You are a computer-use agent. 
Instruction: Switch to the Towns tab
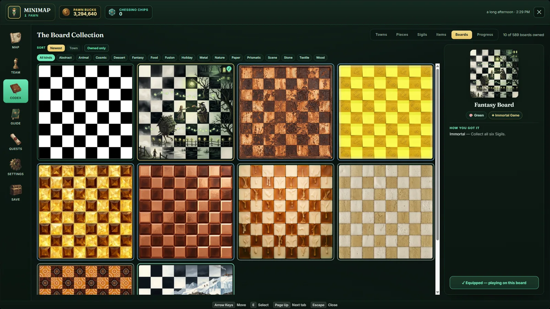(x=381, y=35)
